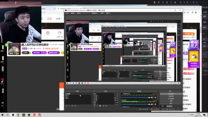Remove selected source with minus icon
The image size is (208, 117).
tap(97, 106)
